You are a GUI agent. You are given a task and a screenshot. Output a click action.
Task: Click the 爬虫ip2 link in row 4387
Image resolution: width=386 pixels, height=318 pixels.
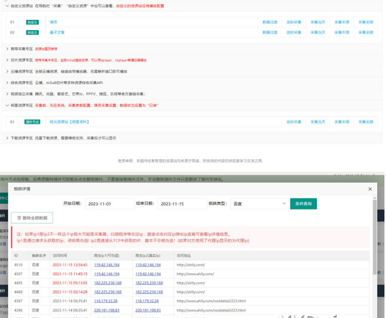click(148, 301)
